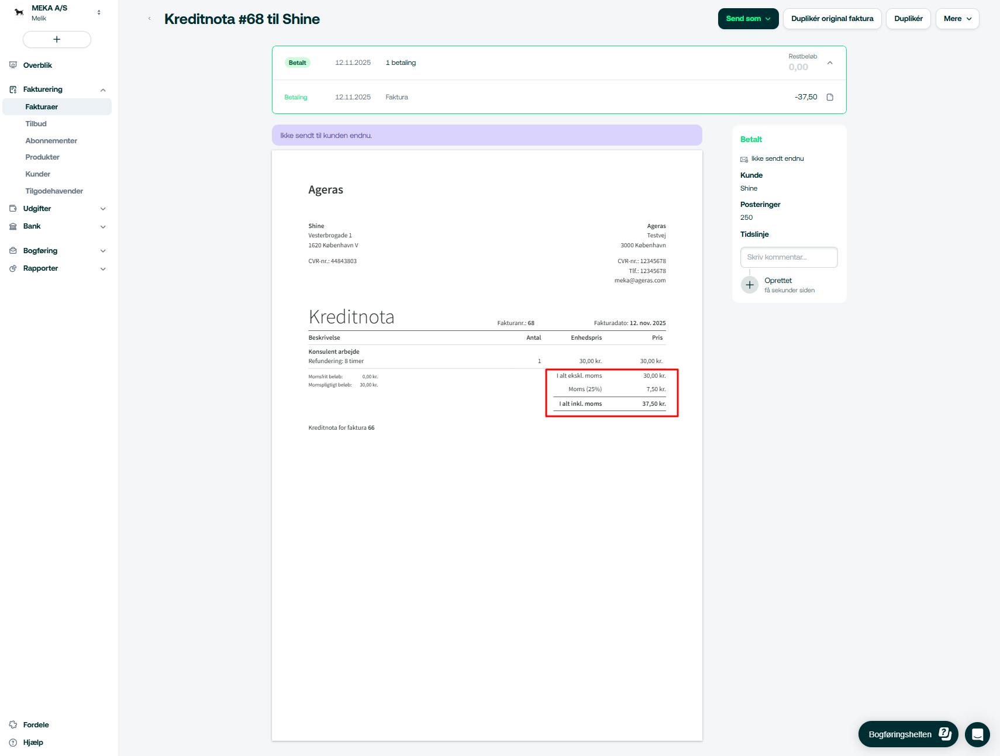Click the Restbeløb 0,00 amount
This screenshot has width=1000, height=756.
[x=798, y=67]
